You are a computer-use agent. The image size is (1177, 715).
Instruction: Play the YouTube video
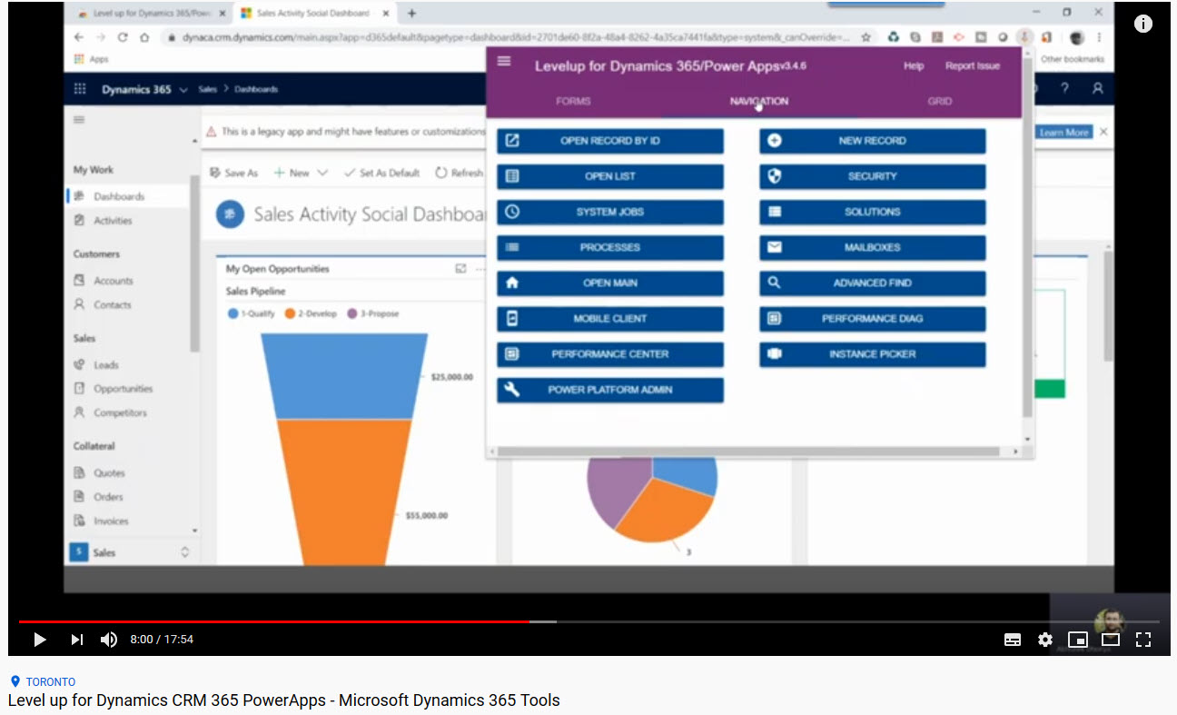pos(39,640)
